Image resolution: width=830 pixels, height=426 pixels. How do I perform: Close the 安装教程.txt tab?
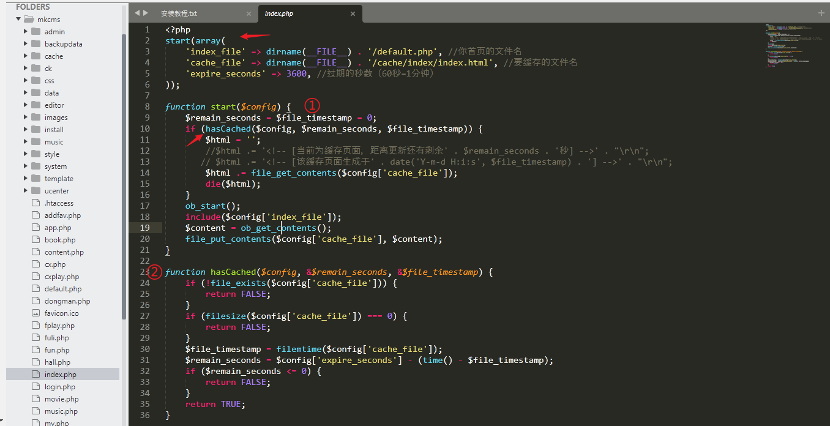point(249,13)
